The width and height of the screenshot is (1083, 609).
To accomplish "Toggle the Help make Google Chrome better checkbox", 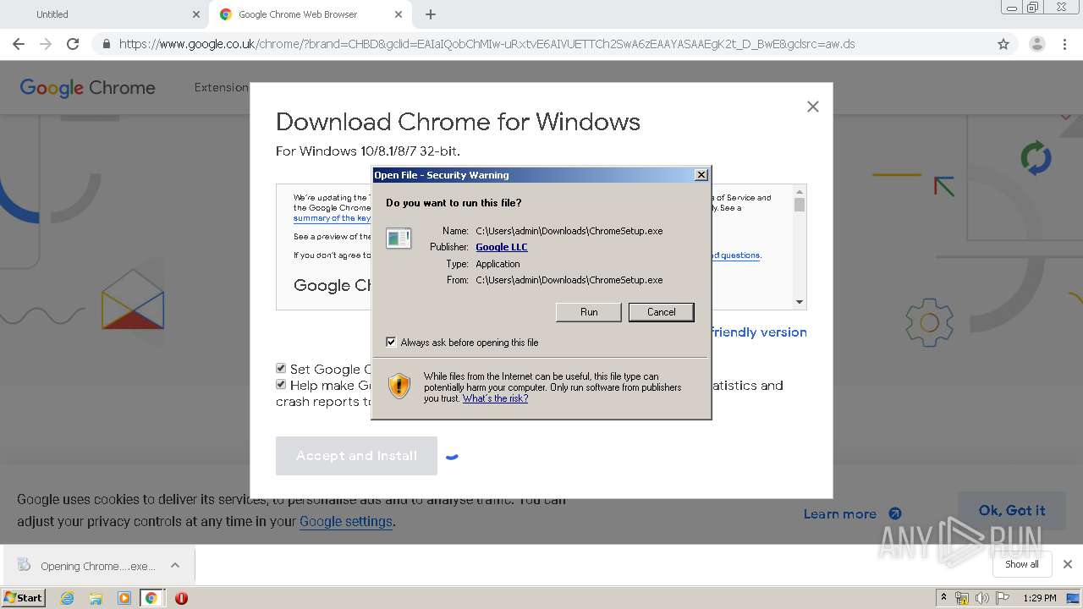I will coord(281,384).
